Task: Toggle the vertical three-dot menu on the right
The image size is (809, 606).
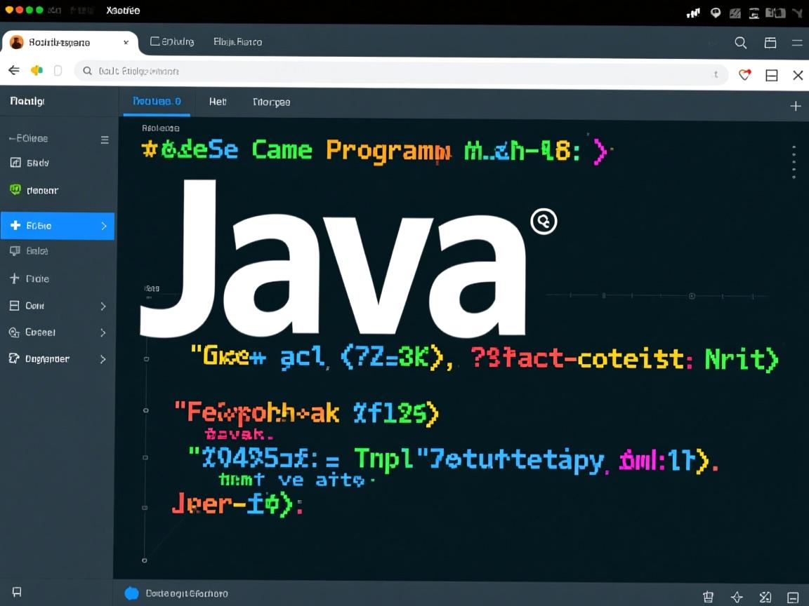Action: pos(794,161)
